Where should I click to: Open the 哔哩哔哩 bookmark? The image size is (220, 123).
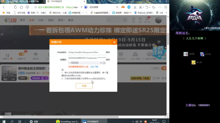[x=78, y=13]
